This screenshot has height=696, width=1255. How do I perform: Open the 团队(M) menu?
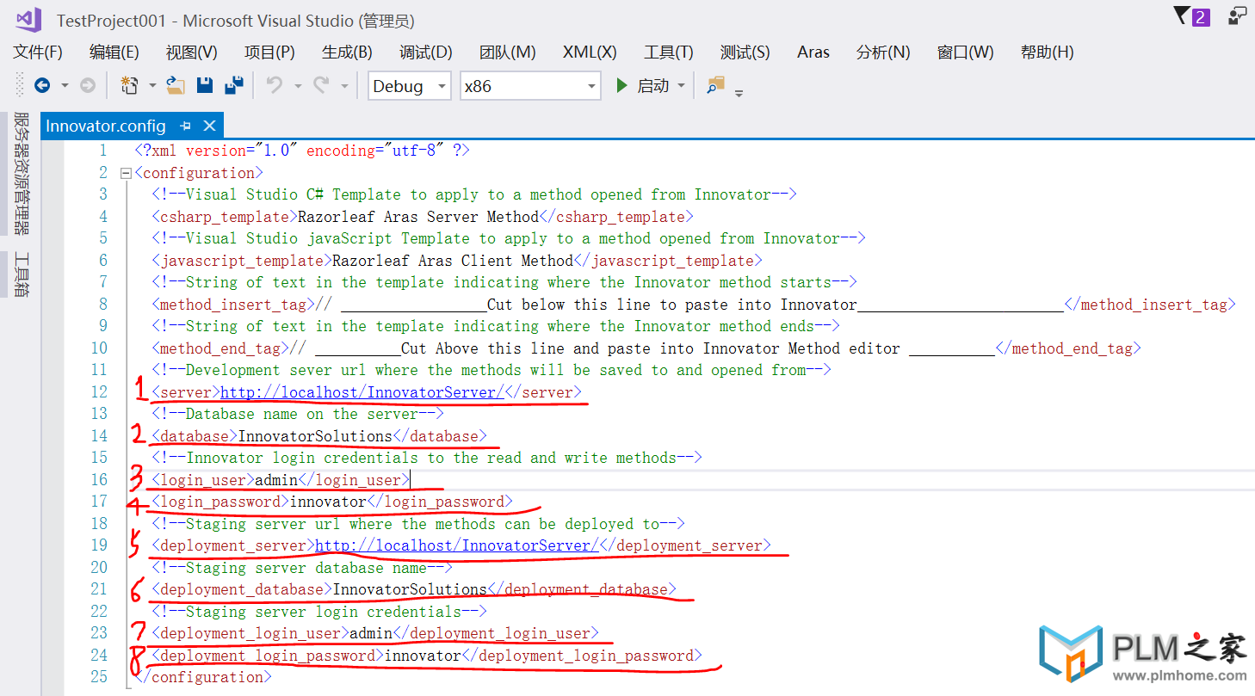click(508, 52)
